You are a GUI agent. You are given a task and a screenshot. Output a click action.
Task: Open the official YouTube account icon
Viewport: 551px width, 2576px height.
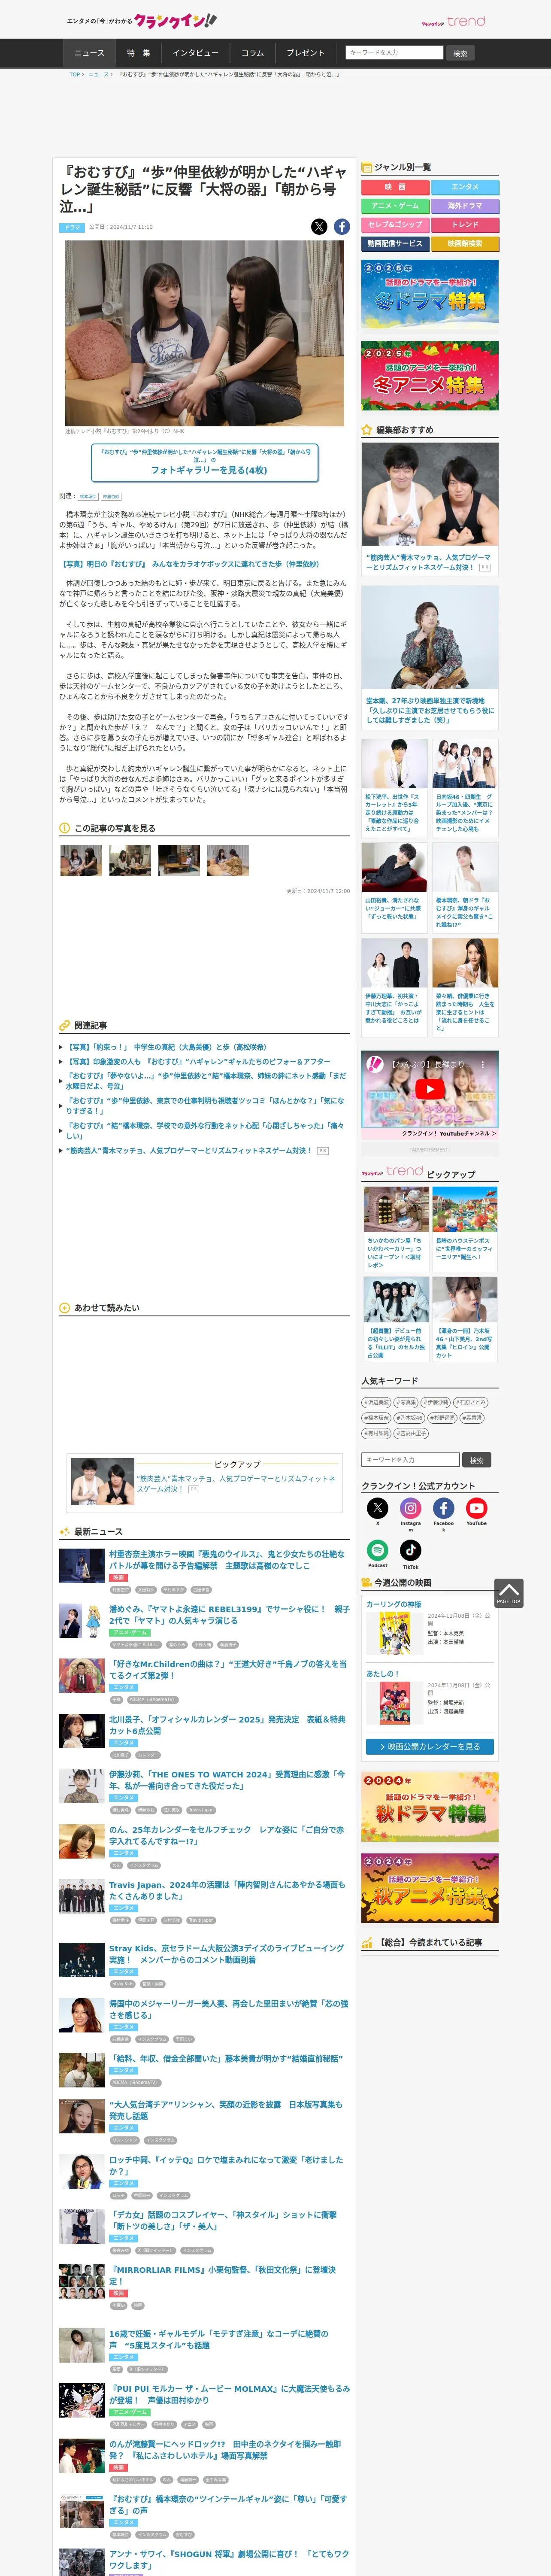[477, 1507]
